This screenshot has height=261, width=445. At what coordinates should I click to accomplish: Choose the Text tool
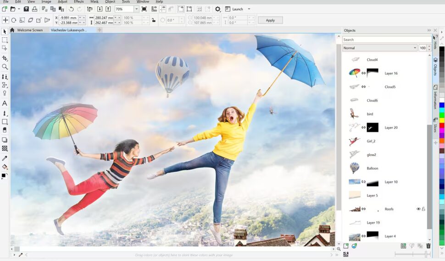click(5, 103)
